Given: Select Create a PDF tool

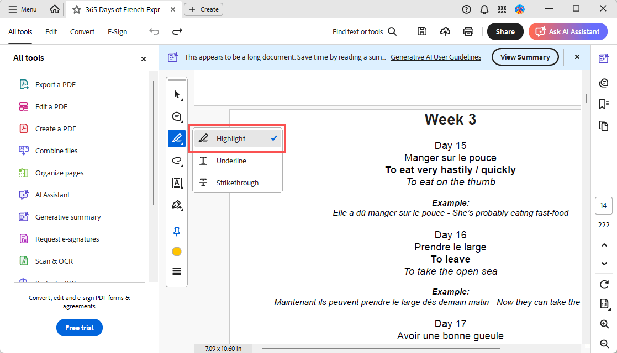Looking at the screenshot, I should (48, 129).
